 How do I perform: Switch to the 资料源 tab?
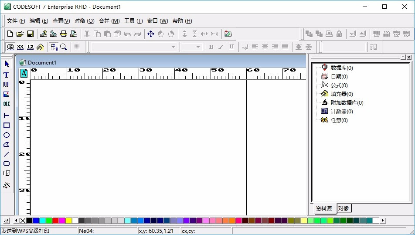[324, 208]
